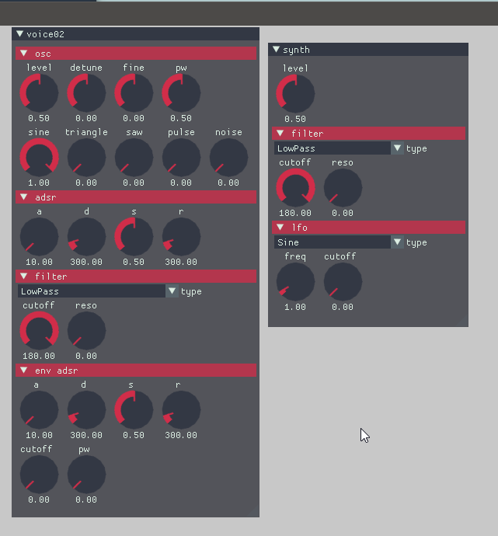Collapse the voice02 adsr section header

136,197
